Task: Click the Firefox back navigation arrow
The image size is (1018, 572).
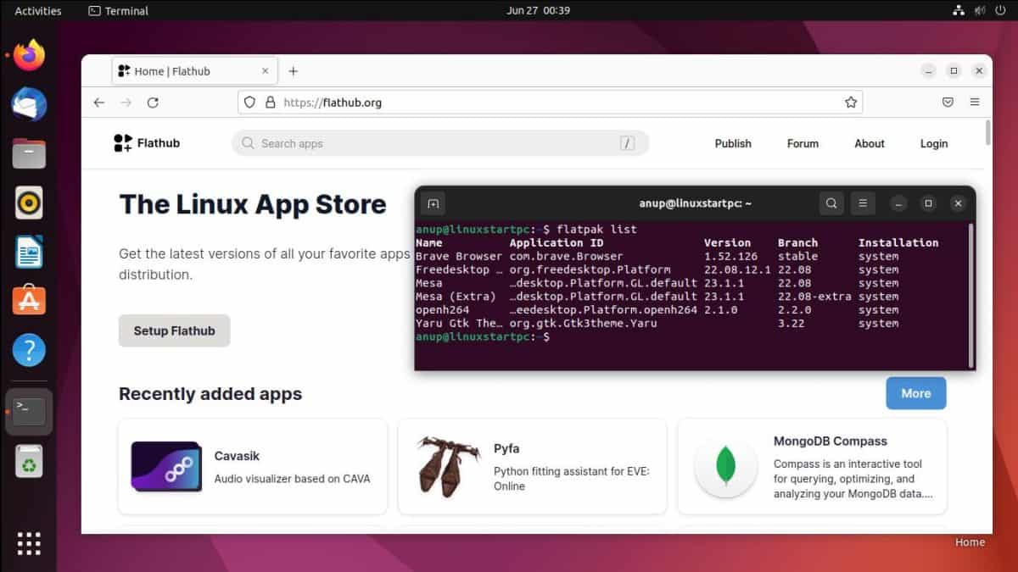Action: pyautogui.click(x=98, y=102)
